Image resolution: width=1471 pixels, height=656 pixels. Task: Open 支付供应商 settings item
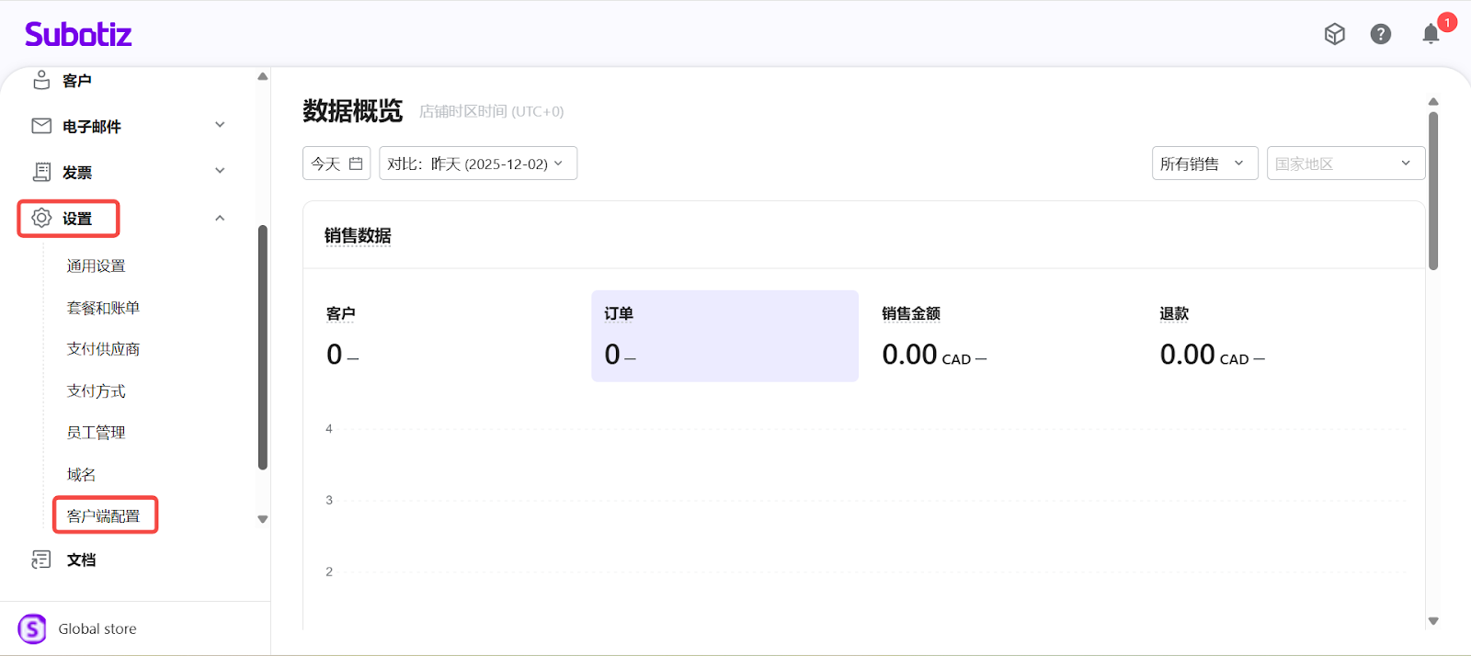[x=103, y=349]
